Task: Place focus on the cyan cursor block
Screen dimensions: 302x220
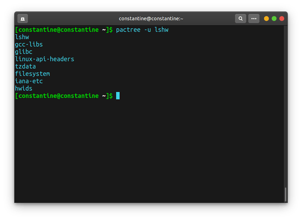Action: coord(118,95)
